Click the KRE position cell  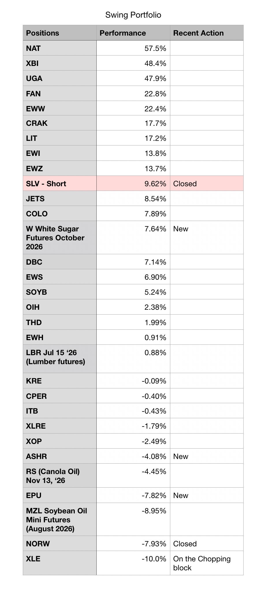pos(60,381)
